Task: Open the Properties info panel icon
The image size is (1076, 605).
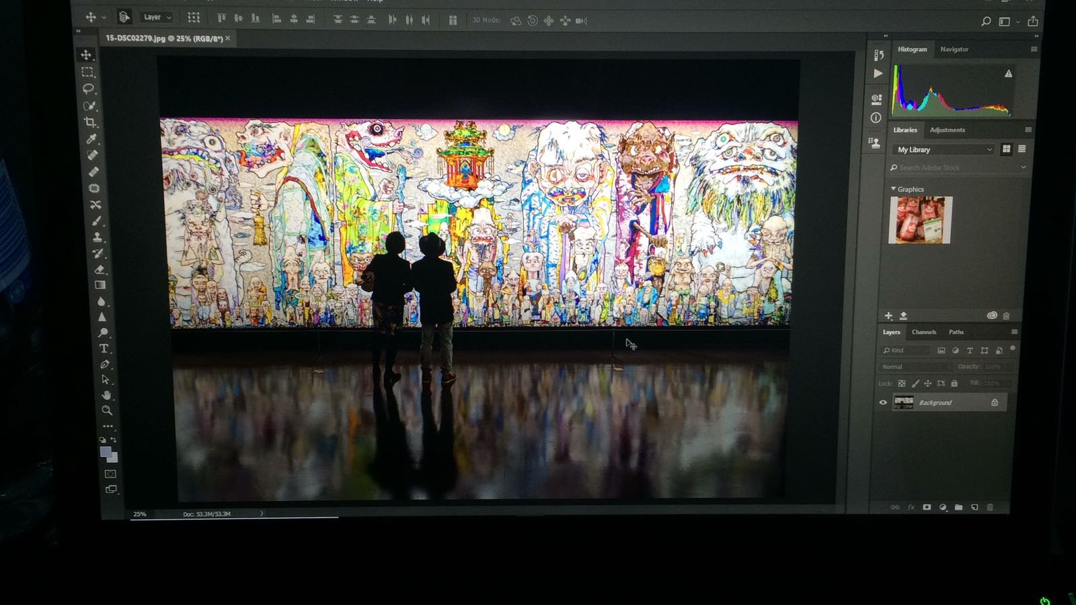Action: (x=876, y=118)
